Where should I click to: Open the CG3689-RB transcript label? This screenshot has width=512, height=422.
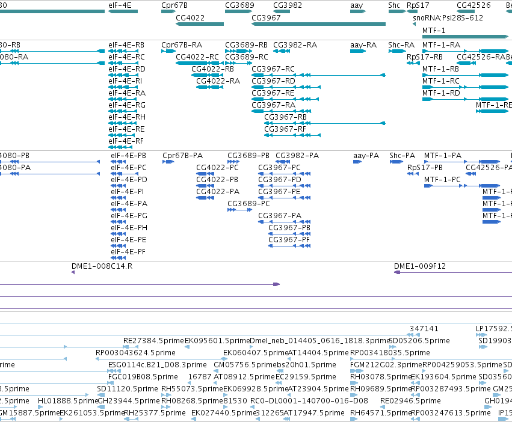tap(246, 44)
